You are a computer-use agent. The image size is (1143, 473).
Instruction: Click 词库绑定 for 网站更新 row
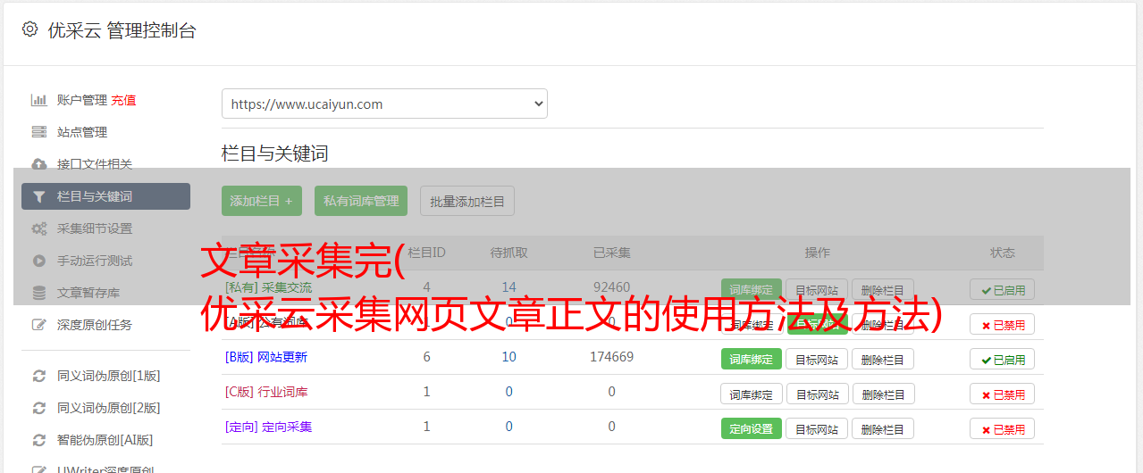tap(752, 359)
